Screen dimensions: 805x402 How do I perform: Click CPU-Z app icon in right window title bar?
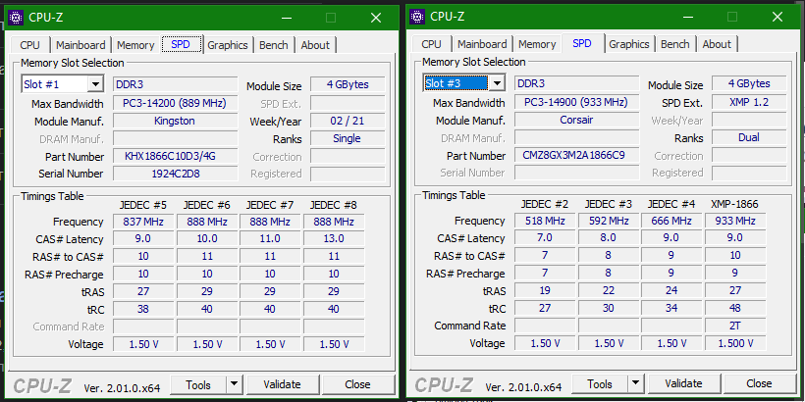click(x=417, y=17)
